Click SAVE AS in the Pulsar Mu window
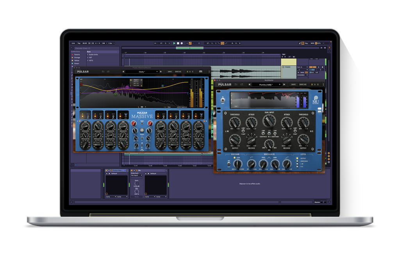The height and width of the screenshot is (257, 400). point(303,84)
